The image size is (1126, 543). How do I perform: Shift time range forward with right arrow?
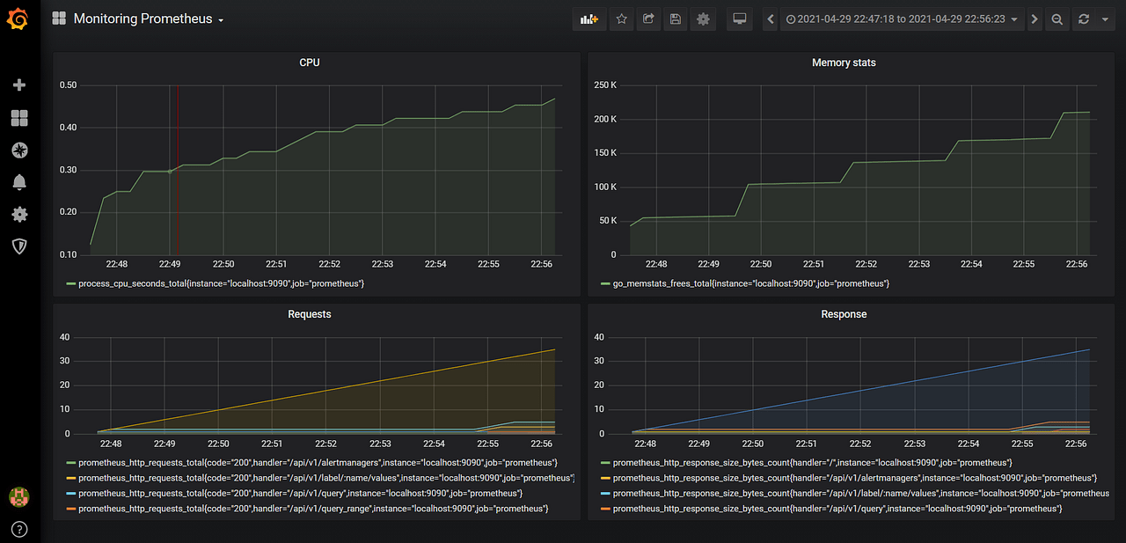pos(1034,18)
